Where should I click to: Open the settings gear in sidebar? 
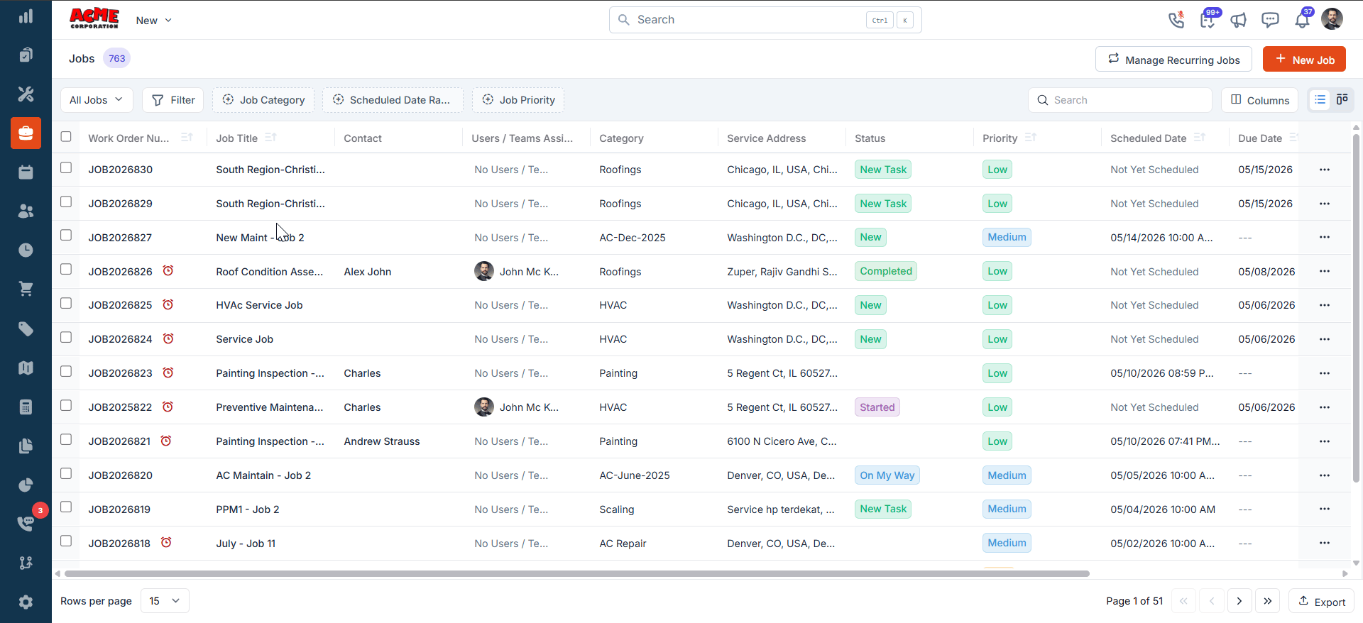[x=26, y=602]
